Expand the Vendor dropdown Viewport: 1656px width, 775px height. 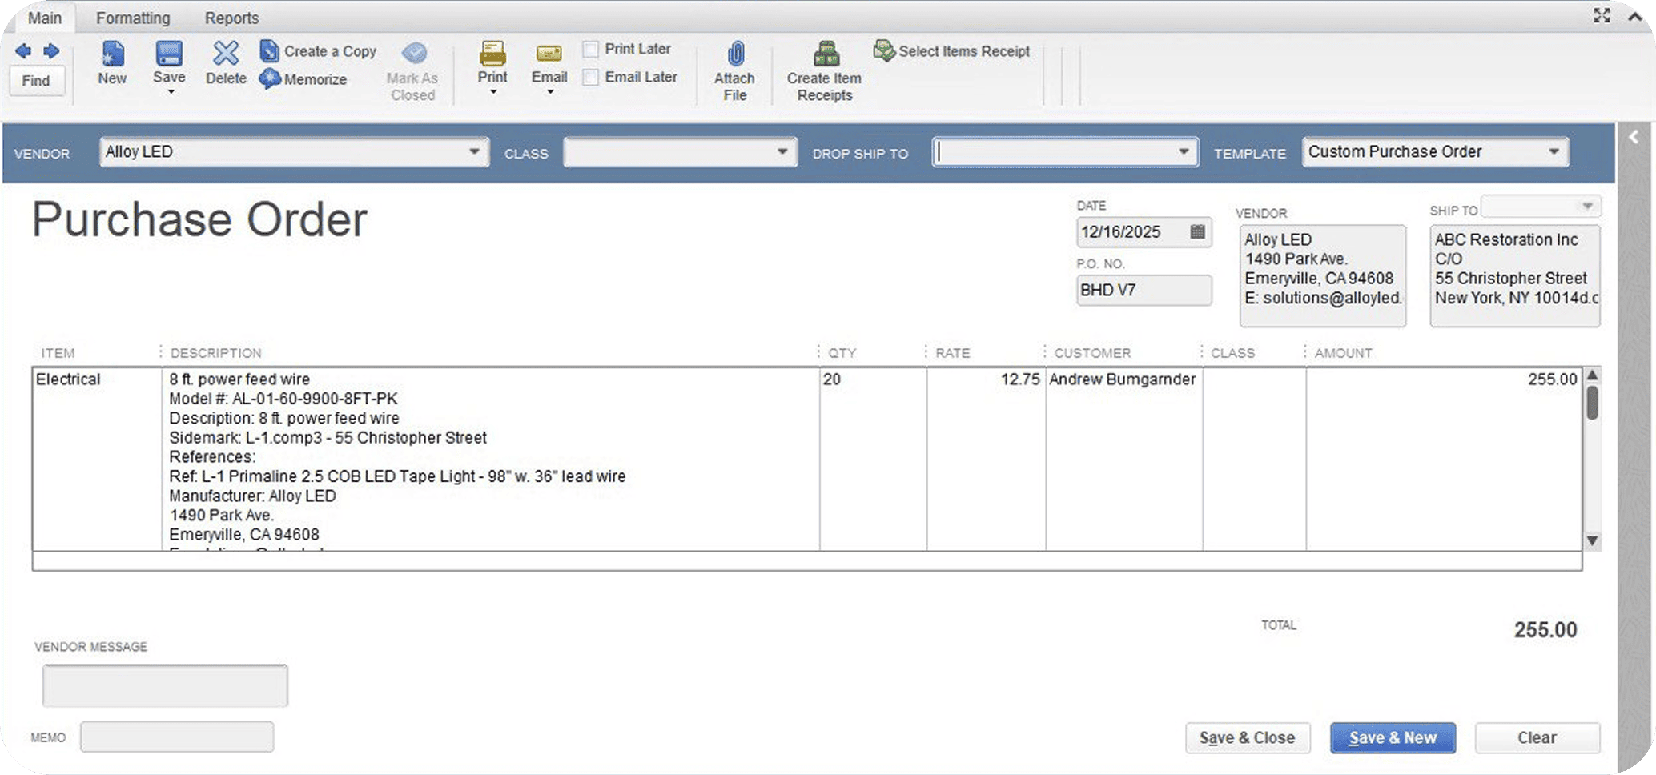(x=474, y=152)
